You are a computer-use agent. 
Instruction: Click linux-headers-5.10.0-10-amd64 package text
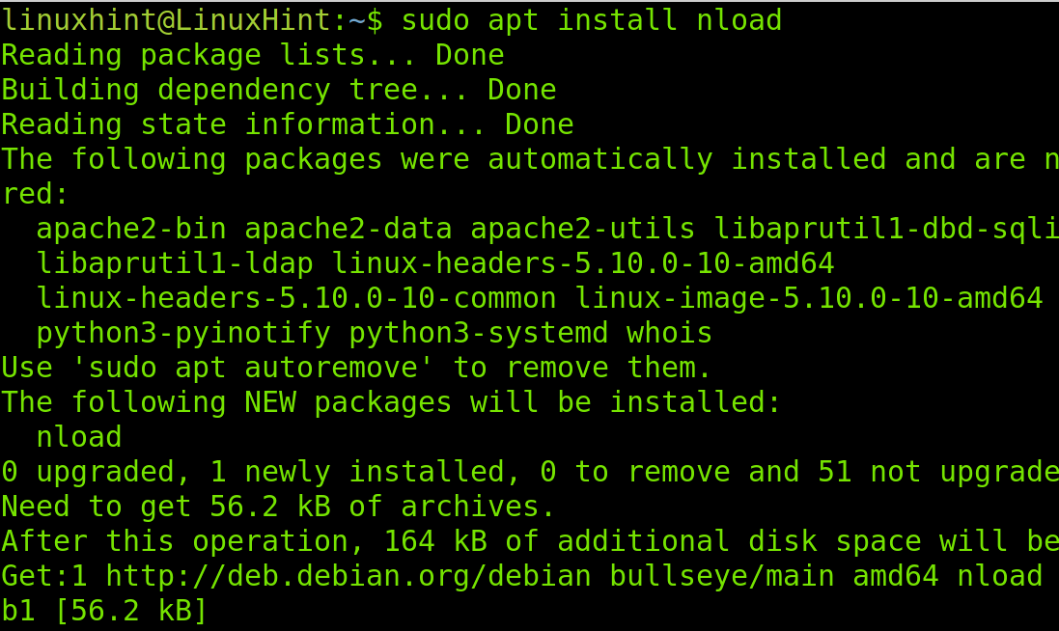click(x=583, y=263)
